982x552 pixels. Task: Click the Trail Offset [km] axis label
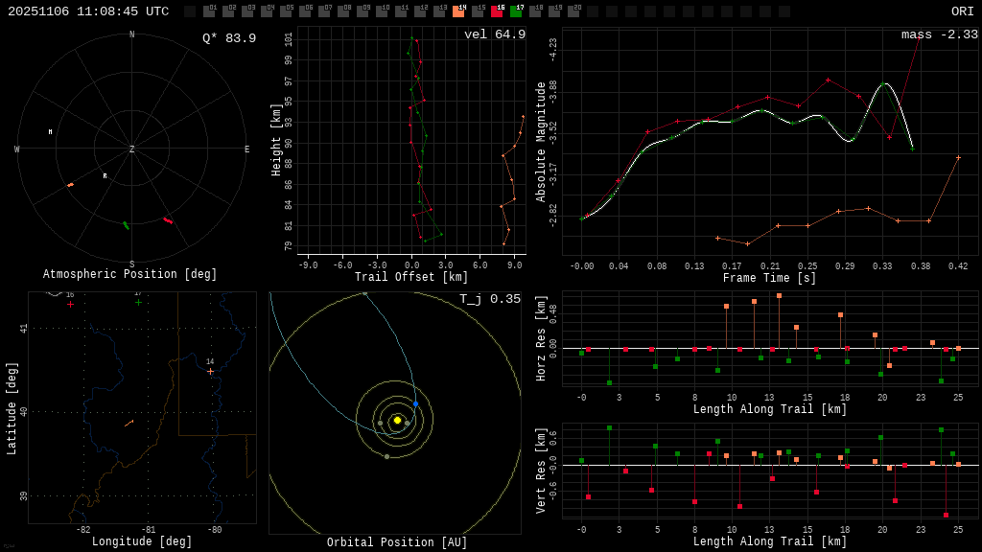click(x=411, y=277)
